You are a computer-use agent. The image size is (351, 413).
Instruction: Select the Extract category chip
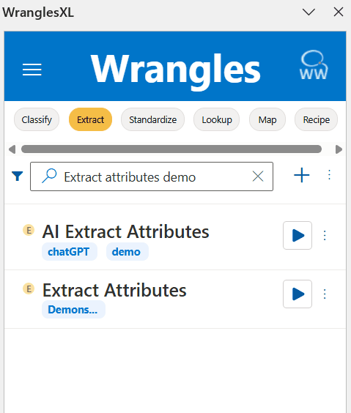click(x=90, y=119)
